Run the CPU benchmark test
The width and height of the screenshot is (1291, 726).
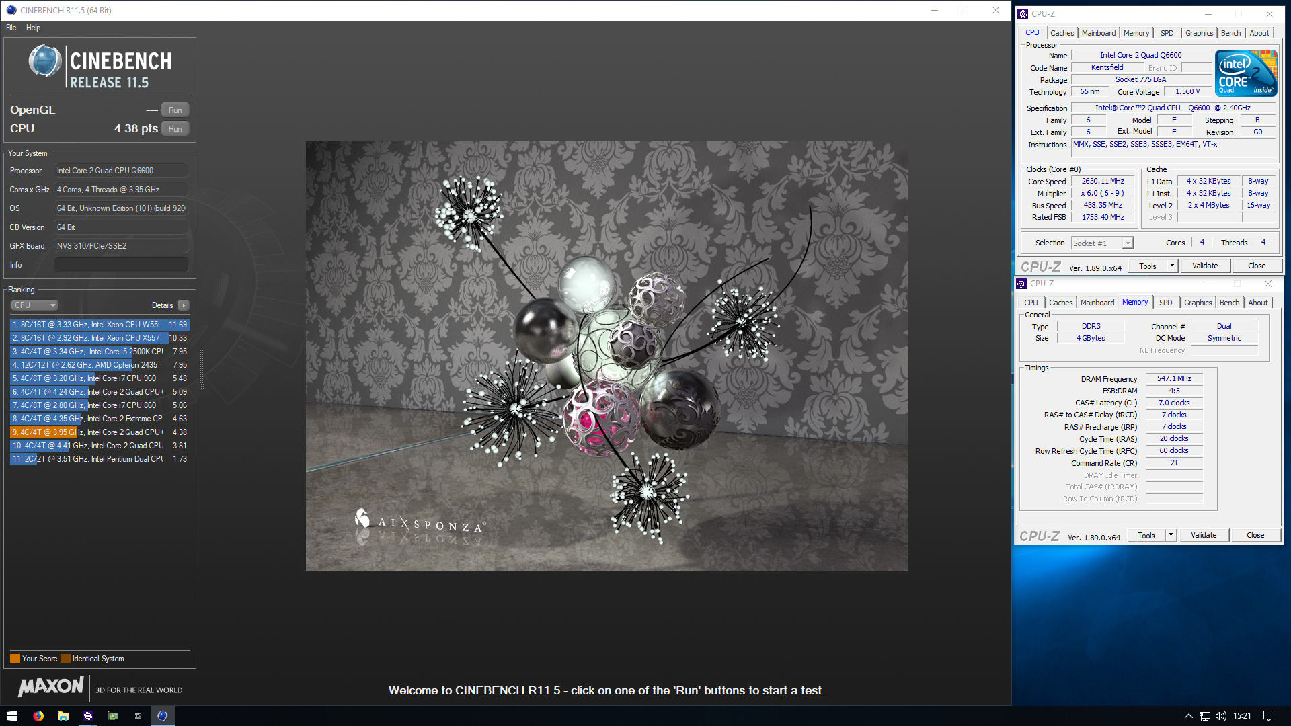tap(175, 129)
